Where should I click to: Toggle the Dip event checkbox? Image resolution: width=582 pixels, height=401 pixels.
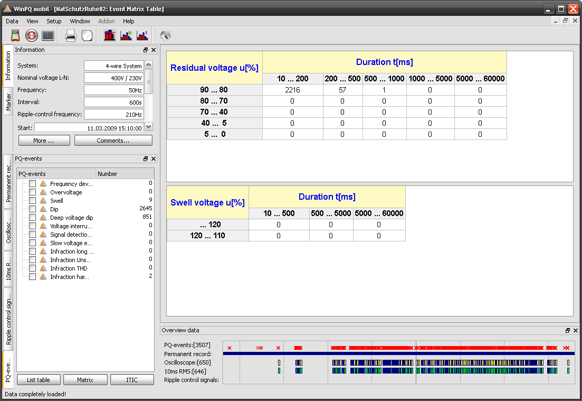(x=33, y=209)
